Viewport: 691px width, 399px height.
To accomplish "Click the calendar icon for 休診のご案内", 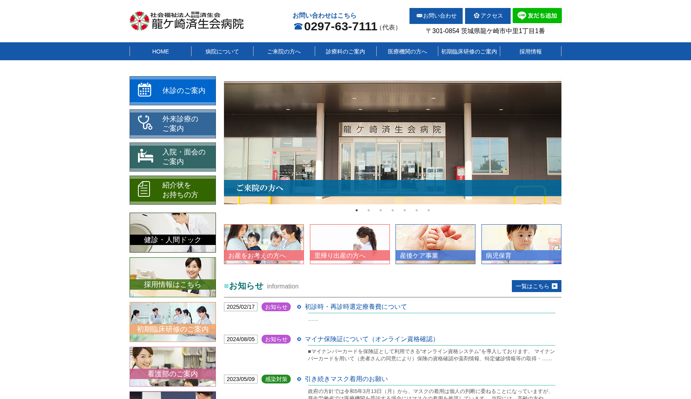I will (x=144, y=90).
